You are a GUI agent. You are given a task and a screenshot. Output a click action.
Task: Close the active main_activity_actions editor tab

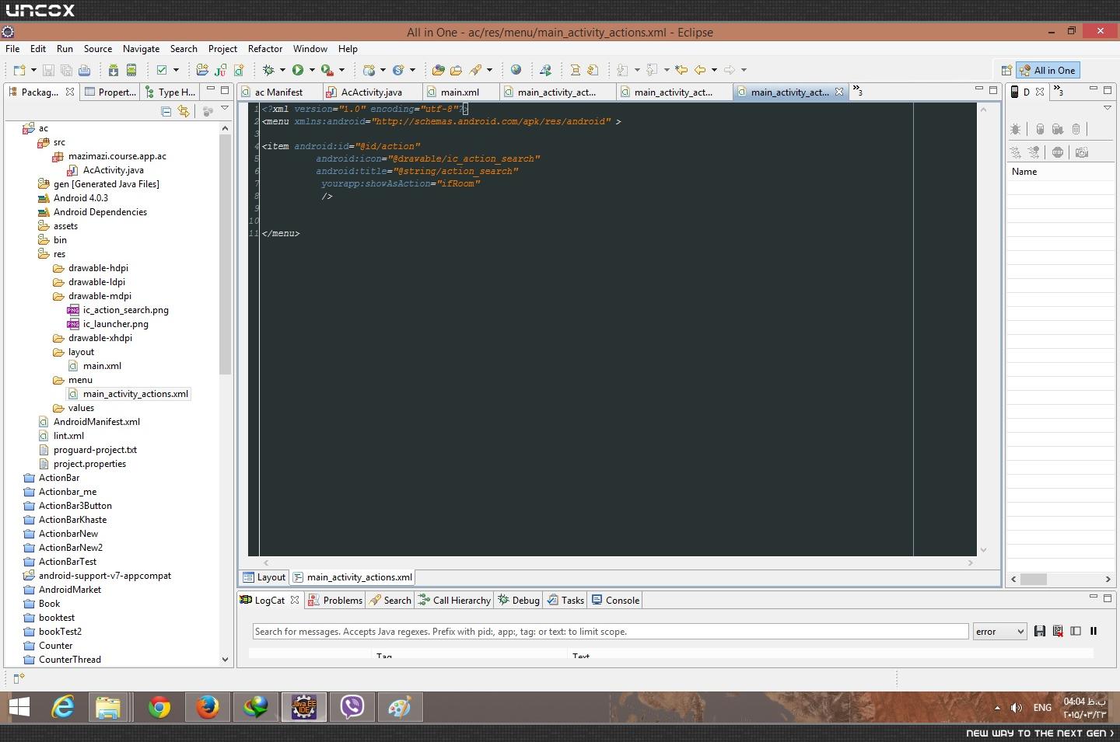(839, 92)
